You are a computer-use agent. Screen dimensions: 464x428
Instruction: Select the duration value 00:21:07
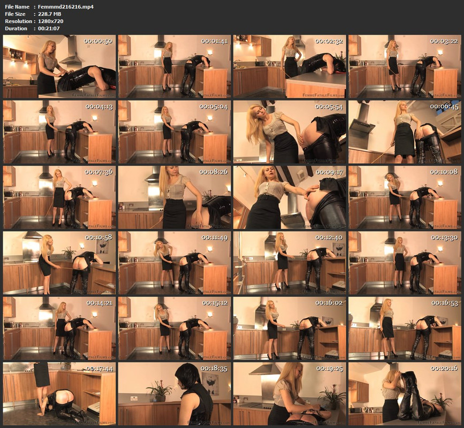pyautogui.click(x=49, y=28)
